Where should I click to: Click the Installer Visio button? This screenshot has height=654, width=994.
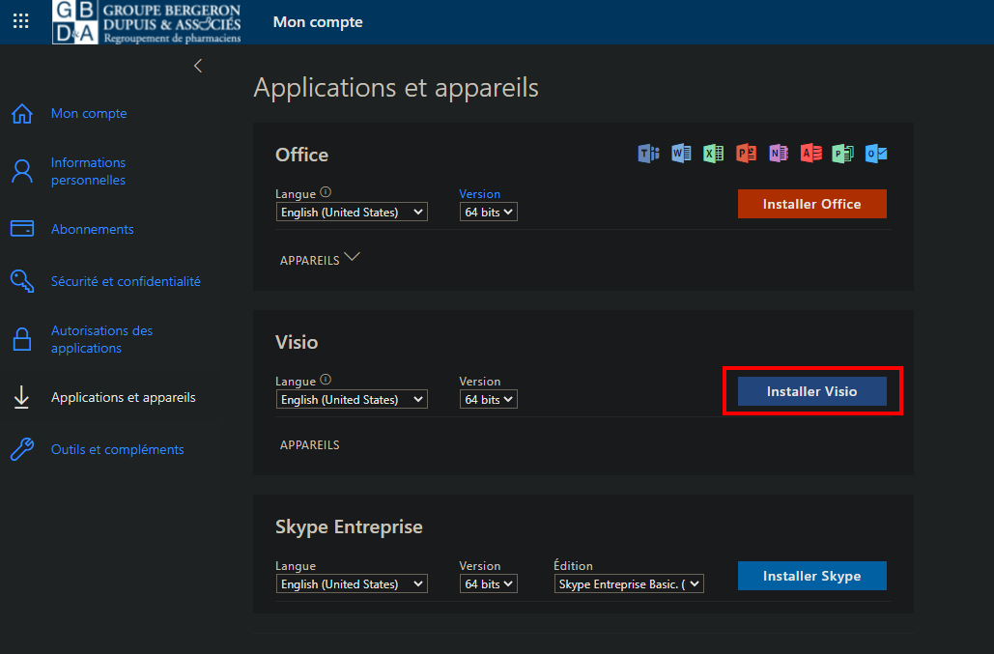[812, 391]
